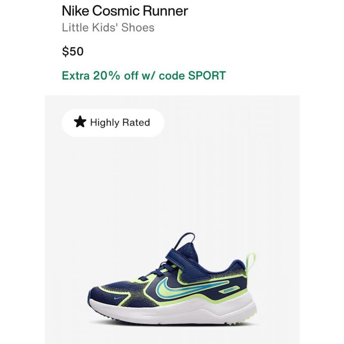Image resolution: width=344 pixels, height=344 pixels.
Task: Tap the Highly Rated badge
Action: click(x=113, y=123)
